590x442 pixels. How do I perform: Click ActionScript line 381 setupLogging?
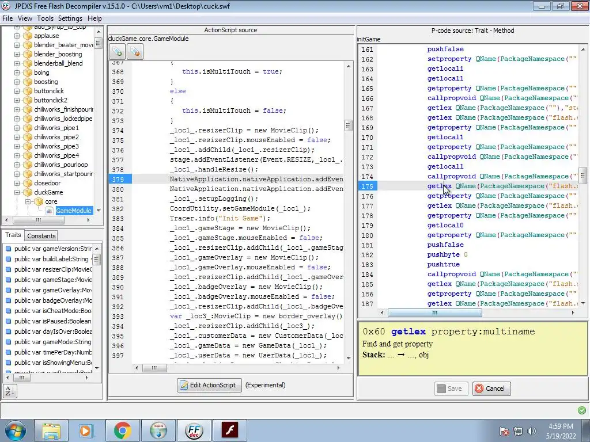[x=214, y=199]
